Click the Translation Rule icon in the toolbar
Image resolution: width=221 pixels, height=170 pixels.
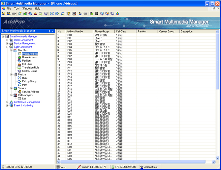[41, 14]
